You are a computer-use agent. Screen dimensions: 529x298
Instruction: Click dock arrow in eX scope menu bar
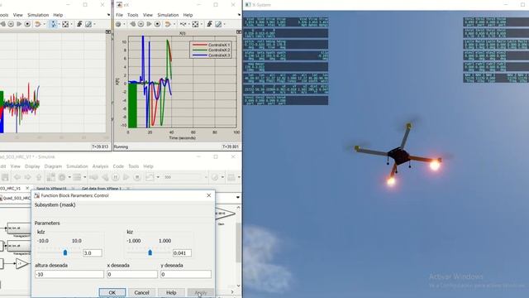point(239,15)
